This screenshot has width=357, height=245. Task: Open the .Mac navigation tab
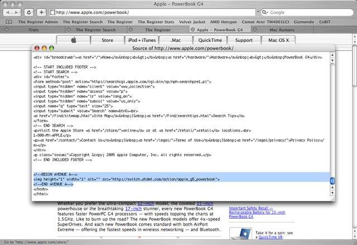pos(176,40)
